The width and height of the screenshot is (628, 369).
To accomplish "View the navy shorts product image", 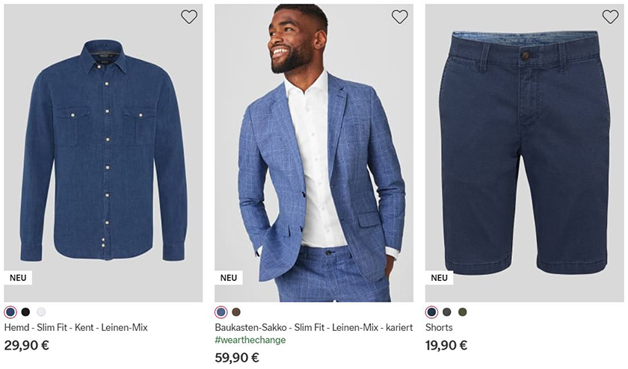I will (525, 149).
